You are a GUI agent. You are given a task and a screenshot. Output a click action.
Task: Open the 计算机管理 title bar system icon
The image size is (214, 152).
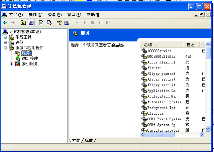click(4, 6)
